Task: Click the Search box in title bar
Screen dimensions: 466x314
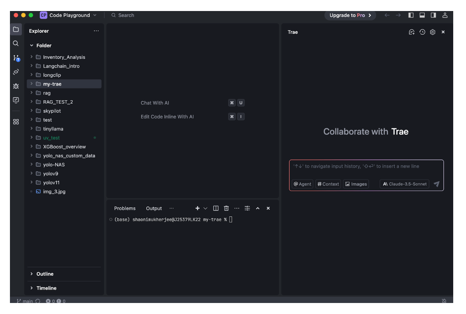Action: (123, 15)
